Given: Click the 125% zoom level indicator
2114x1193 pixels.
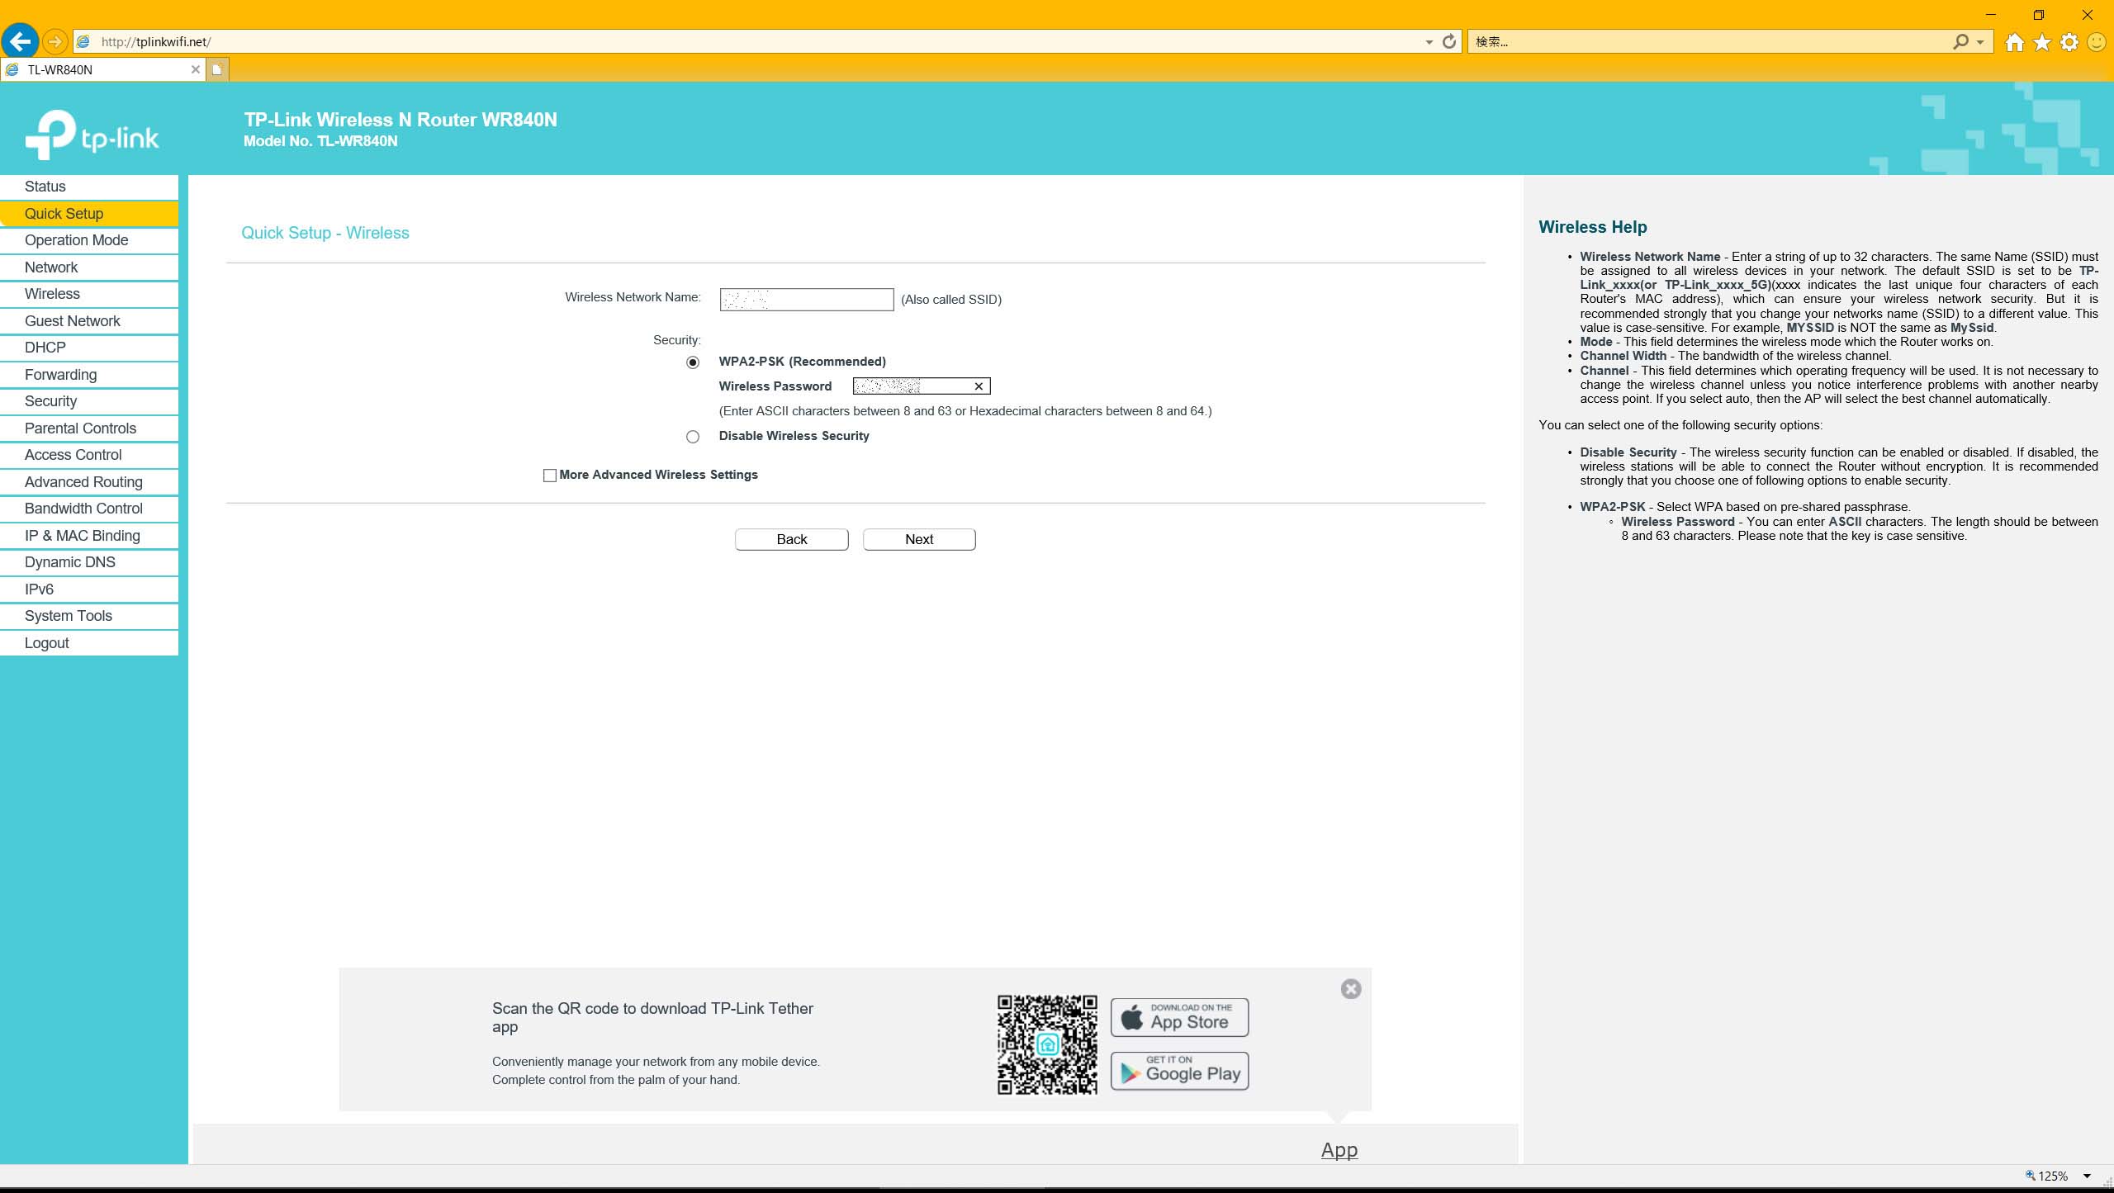Looking at the screenshot, I should (2046, 1176).
